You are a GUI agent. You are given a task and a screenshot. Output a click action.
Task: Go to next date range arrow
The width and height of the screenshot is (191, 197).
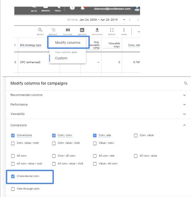tap(138, 20)
